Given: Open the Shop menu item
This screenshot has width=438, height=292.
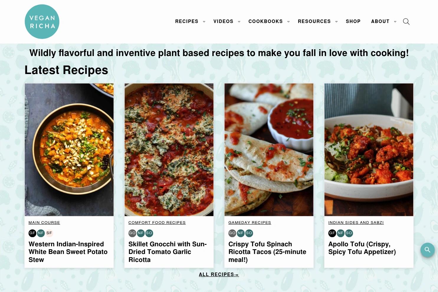Looking at the screenshot, I should point(353,21).
